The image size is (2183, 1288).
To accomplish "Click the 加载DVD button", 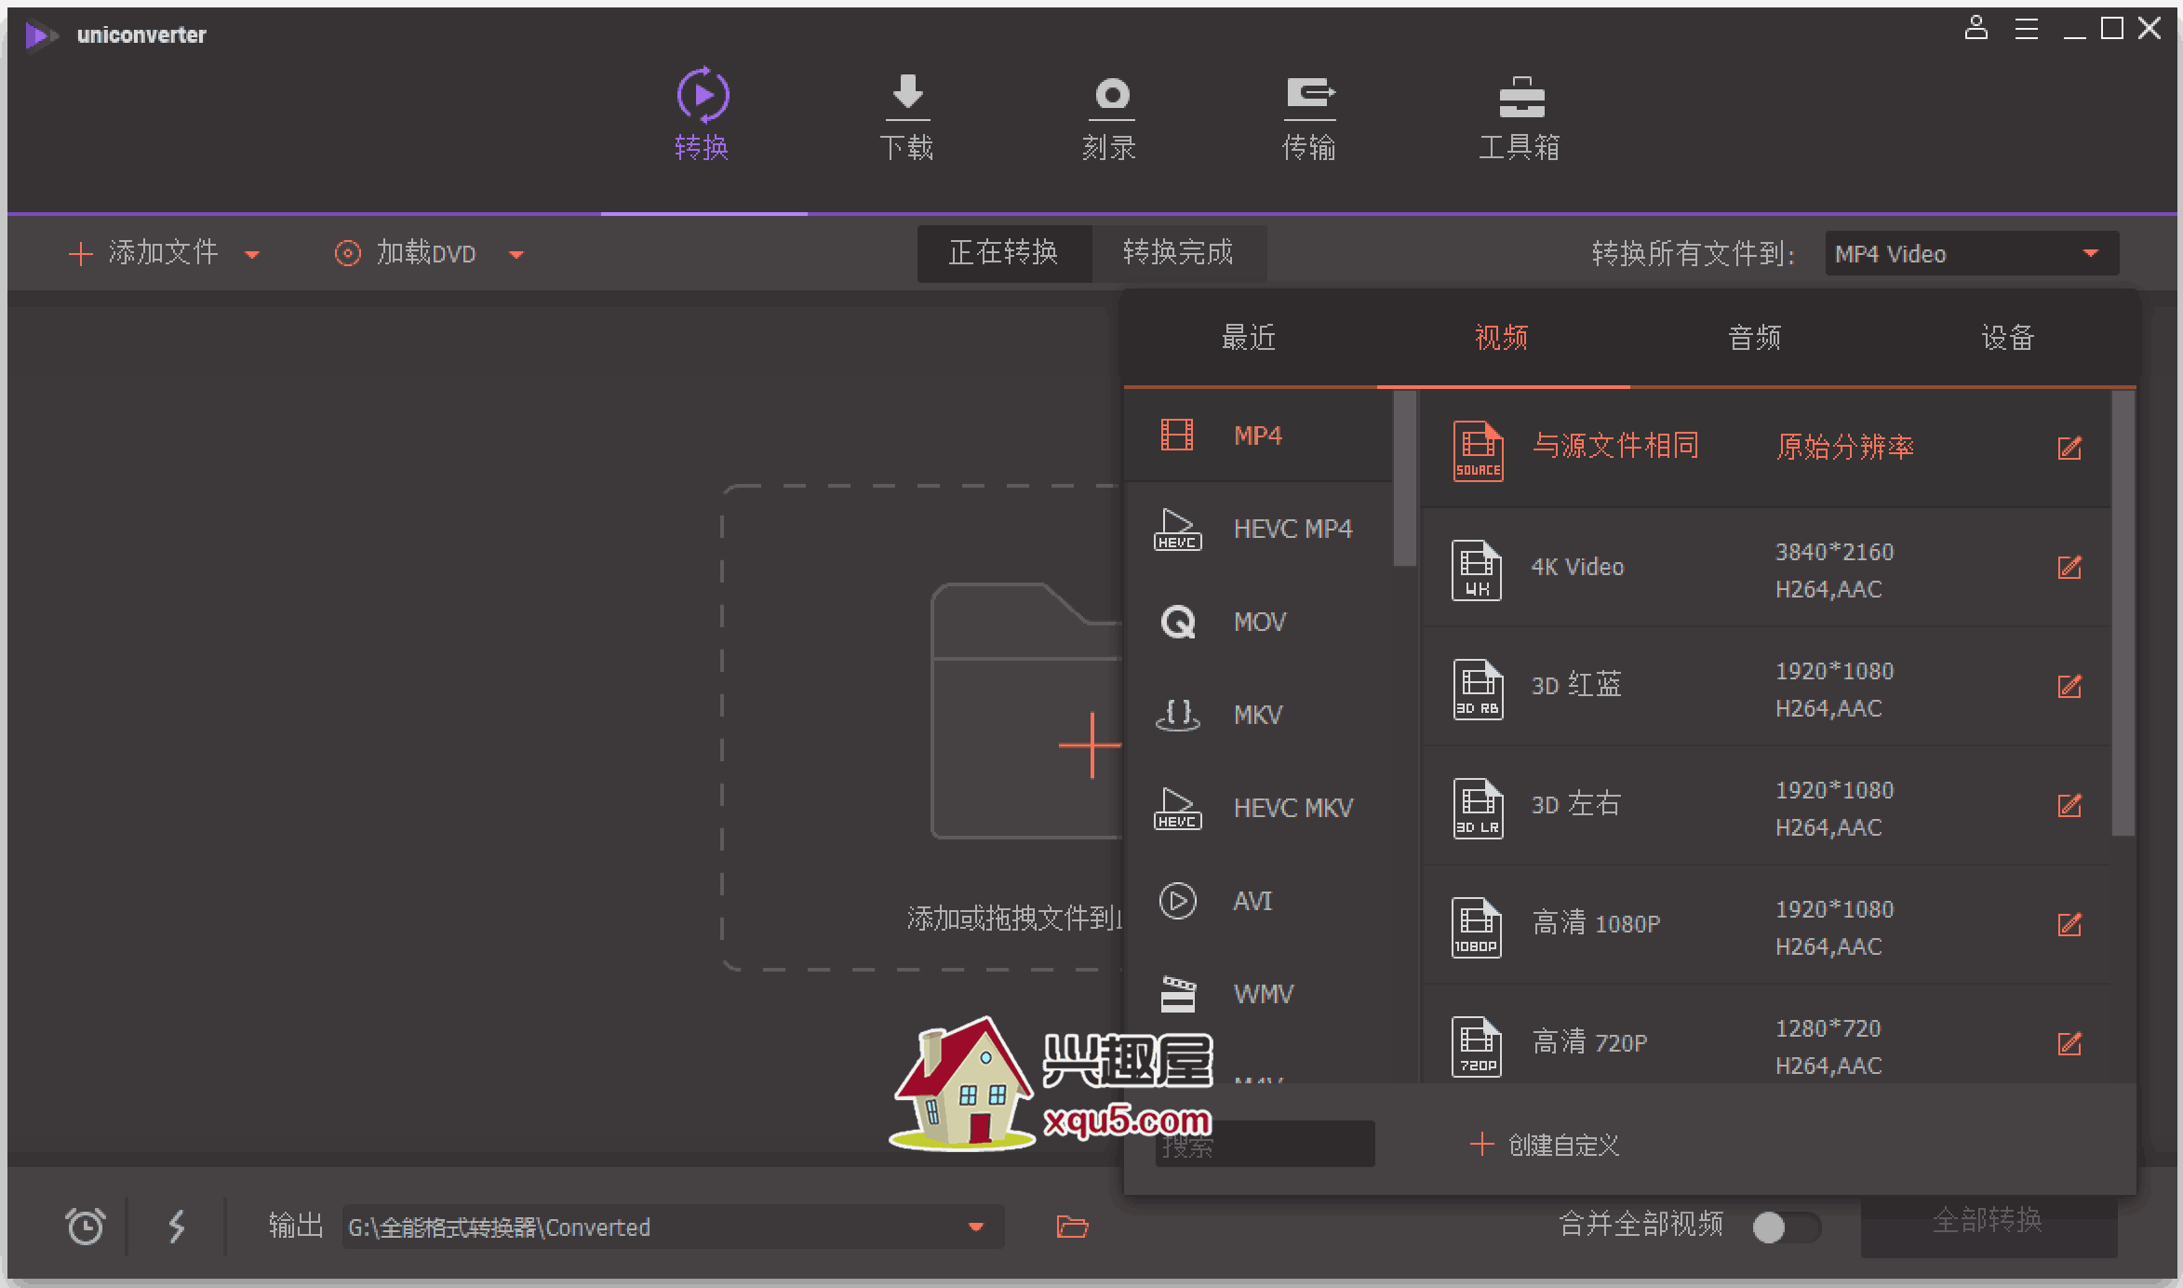I will (x=406, y=253).
